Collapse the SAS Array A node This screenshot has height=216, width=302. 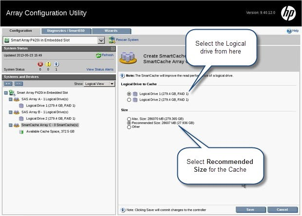[11, 99]
